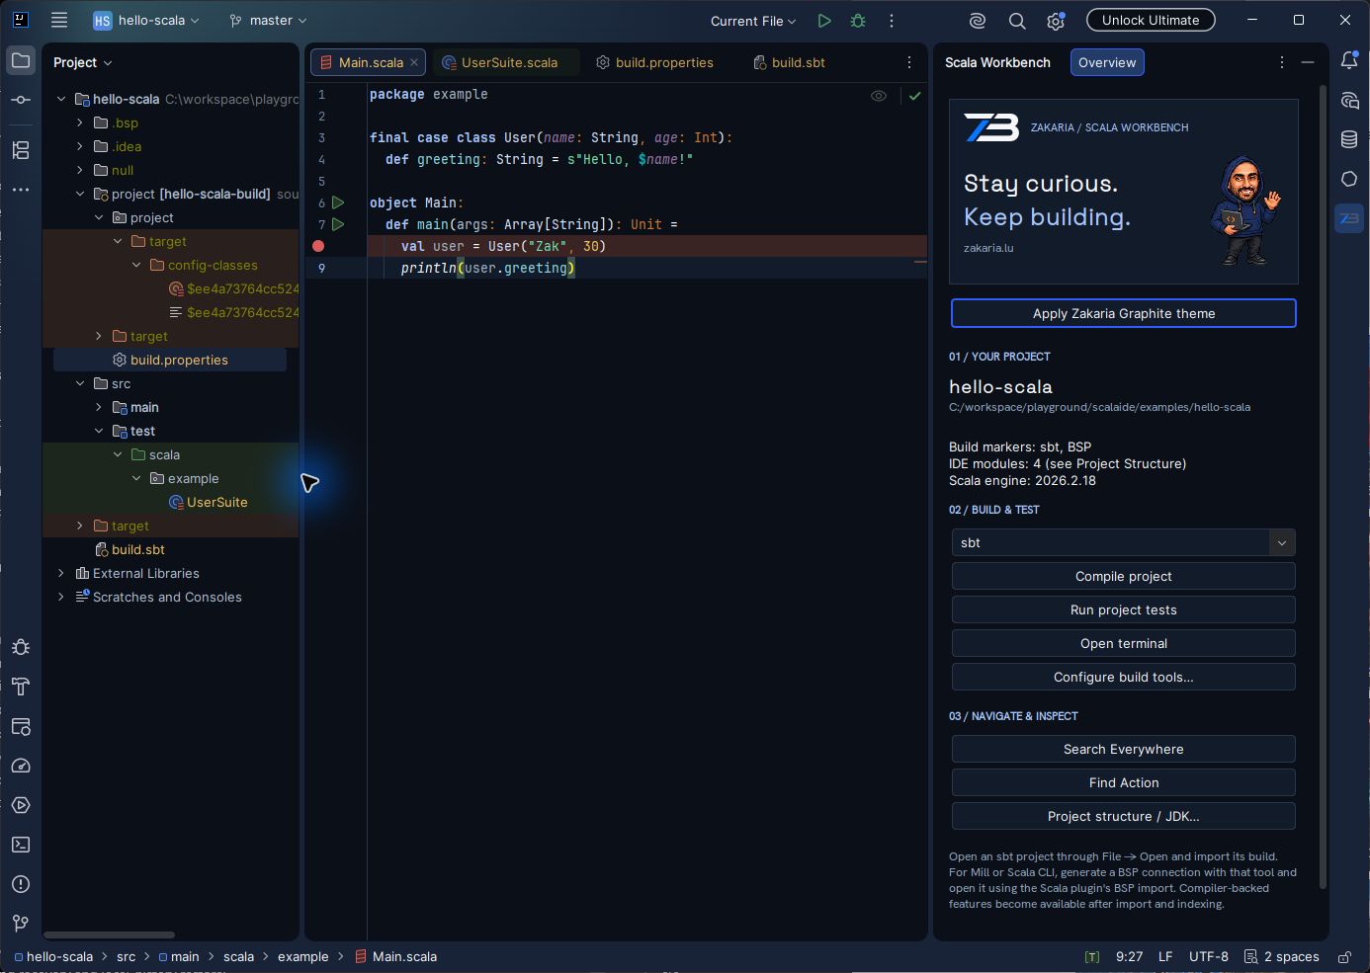Click Project structure / JDK button
Viewport: 1370px width, 973px height.
click(1123, 816)
